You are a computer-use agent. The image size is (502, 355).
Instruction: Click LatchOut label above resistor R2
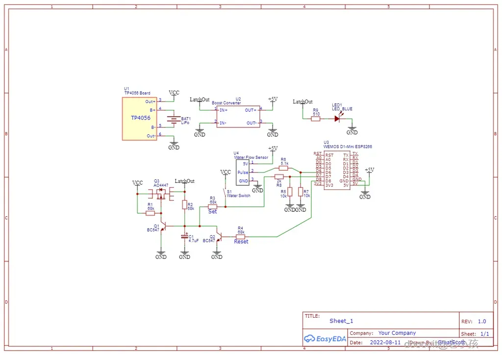[184, 181]
